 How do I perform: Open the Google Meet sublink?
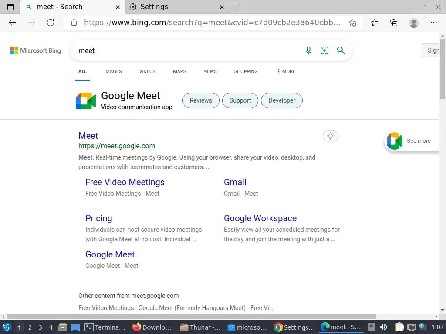[x=110, y=254]
